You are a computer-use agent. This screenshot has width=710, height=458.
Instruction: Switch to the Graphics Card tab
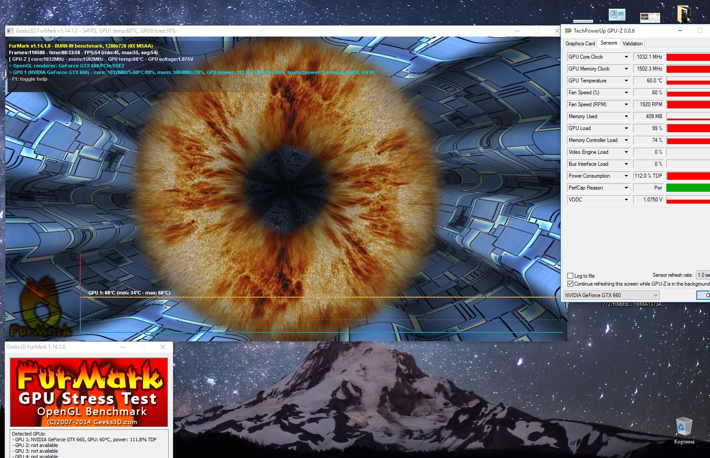click(580, 44)
